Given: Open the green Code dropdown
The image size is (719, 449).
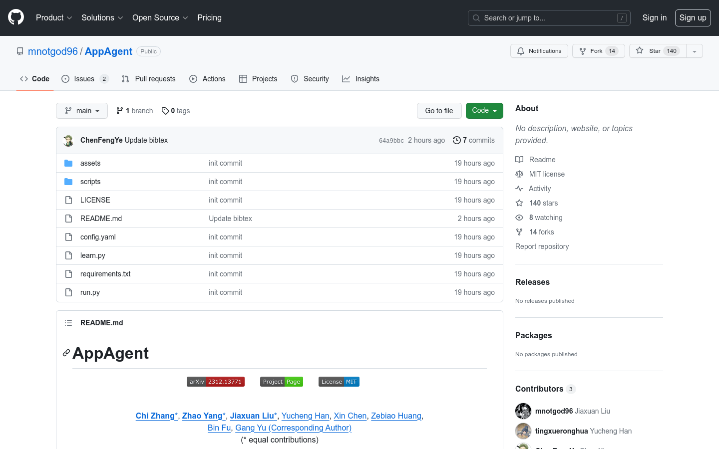Looking at the screenshot, I should click(x=484, y=111).
